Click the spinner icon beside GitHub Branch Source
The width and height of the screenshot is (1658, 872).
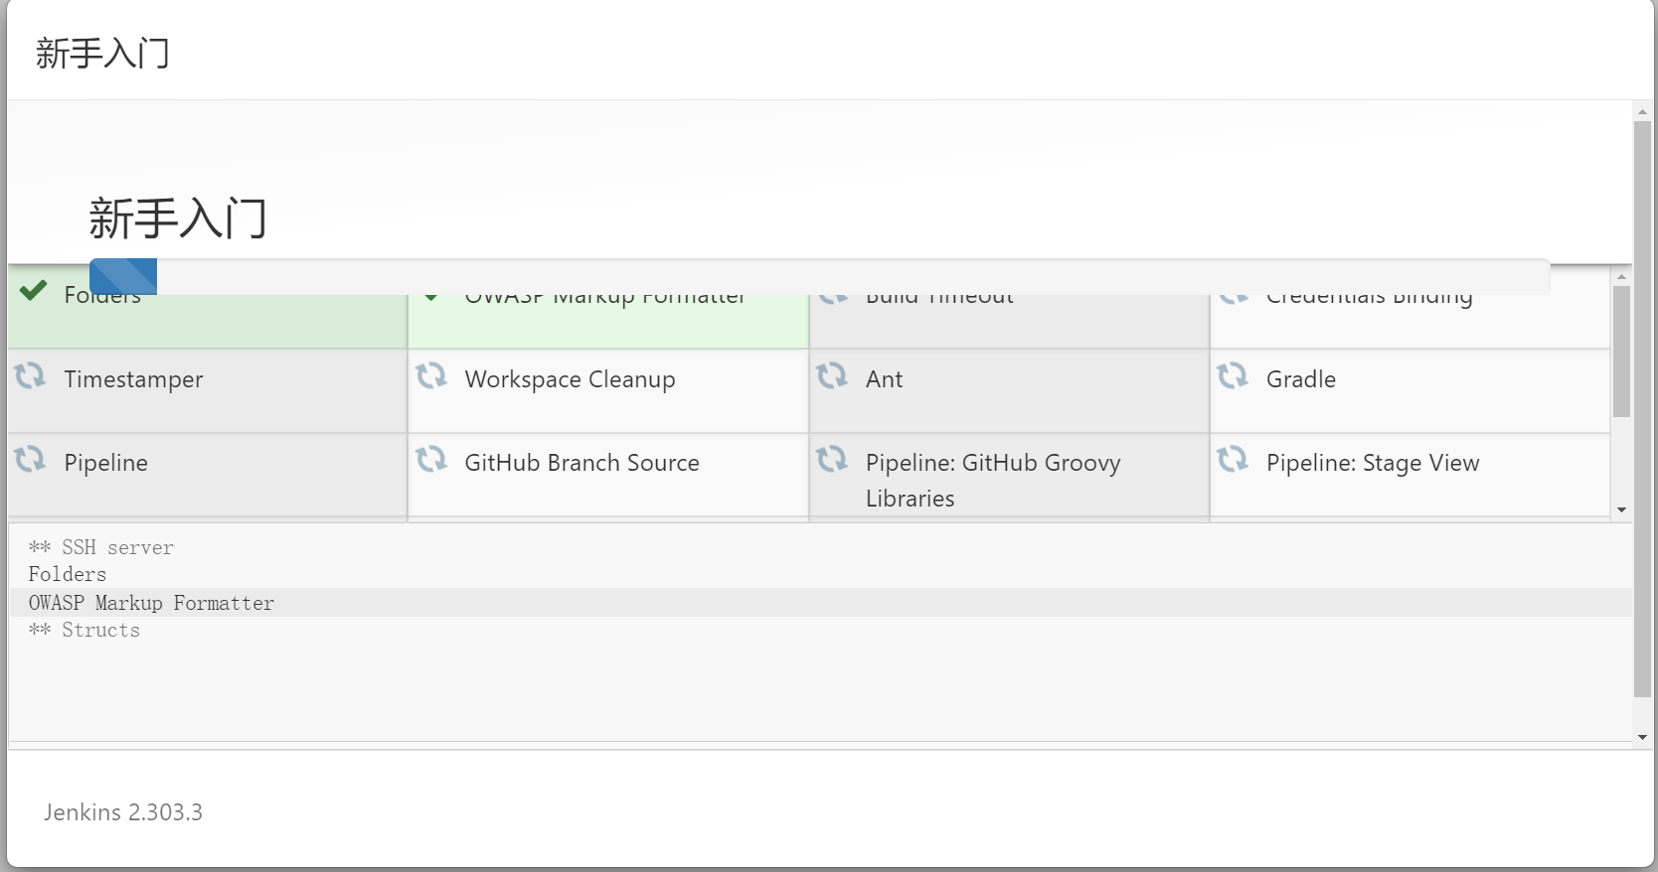click(x=430, y=459)
